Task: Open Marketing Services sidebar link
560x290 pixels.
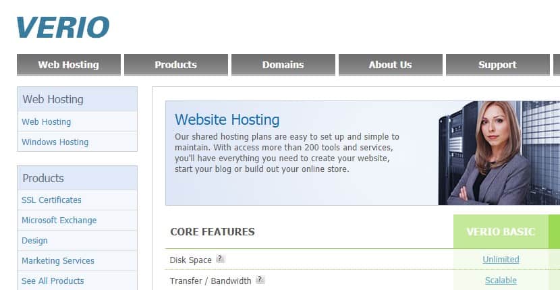Action: (x=58, y=261)
